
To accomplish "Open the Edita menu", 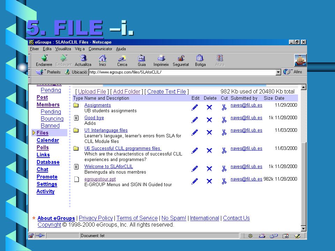I will 47,49.
